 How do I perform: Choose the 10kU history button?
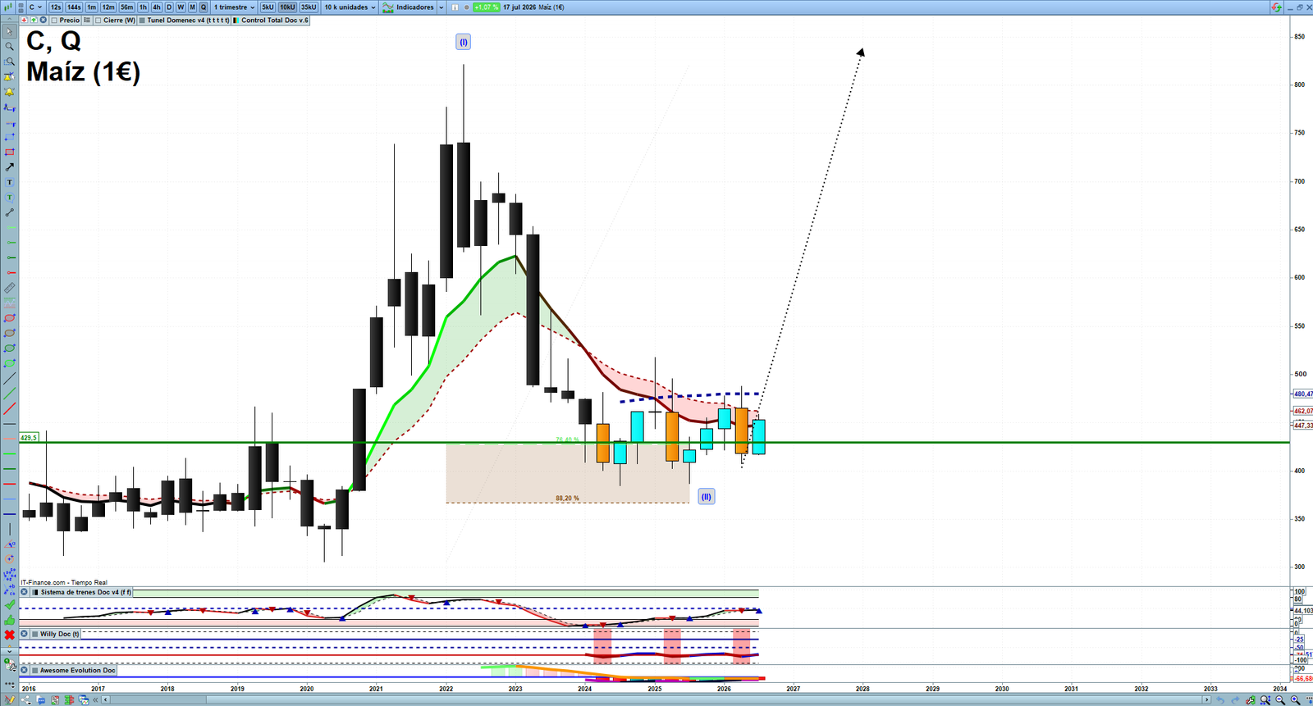(x=287, y=7)
